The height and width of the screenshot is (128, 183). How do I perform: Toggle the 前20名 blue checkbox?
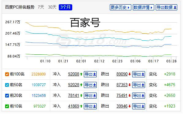(7, 96)
